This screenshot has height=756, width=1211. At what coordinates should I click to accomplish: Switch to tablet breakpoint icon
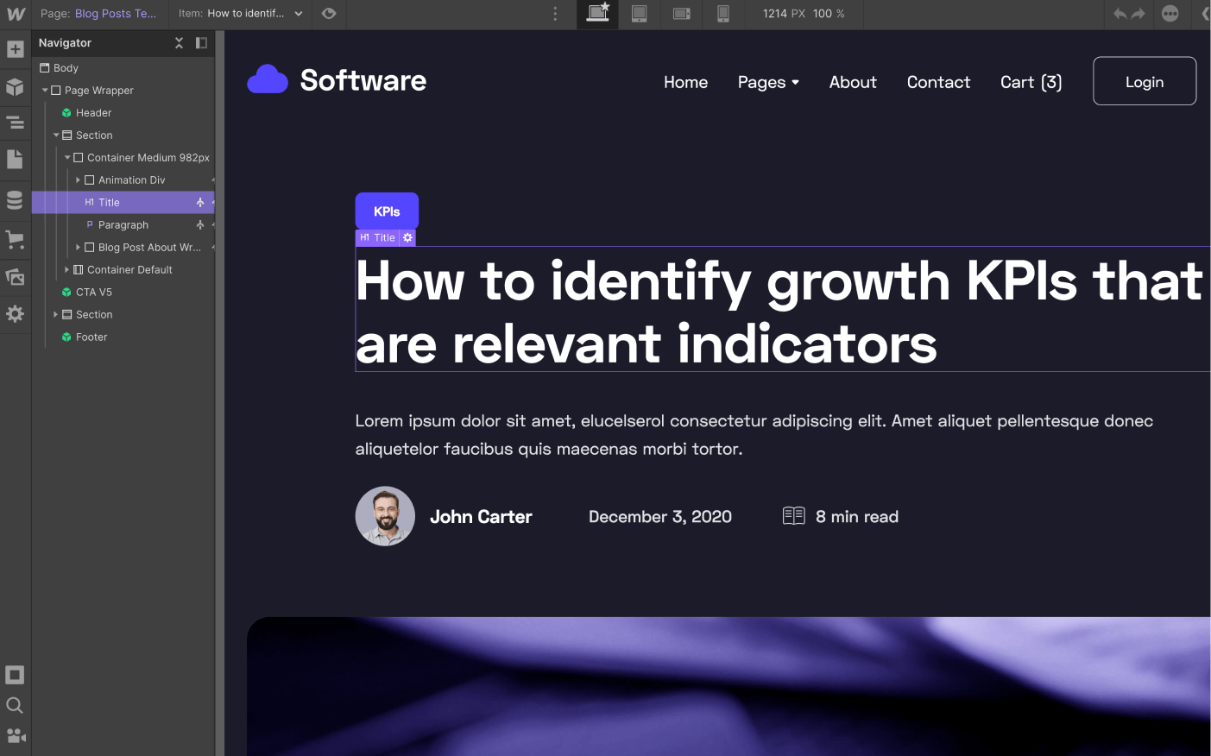pyautogui.click(x=640, y=14)
